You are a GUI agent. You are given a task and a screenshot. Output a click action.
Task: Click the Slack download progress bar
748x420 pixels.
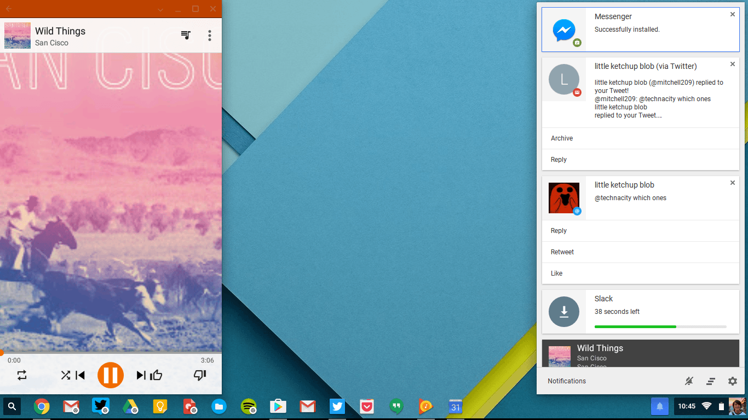point(660,326)
